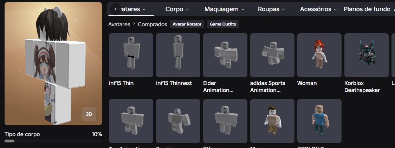Open the Game Outfits button
Viewport: 395px width, 148px height.
tap(223, 24)
